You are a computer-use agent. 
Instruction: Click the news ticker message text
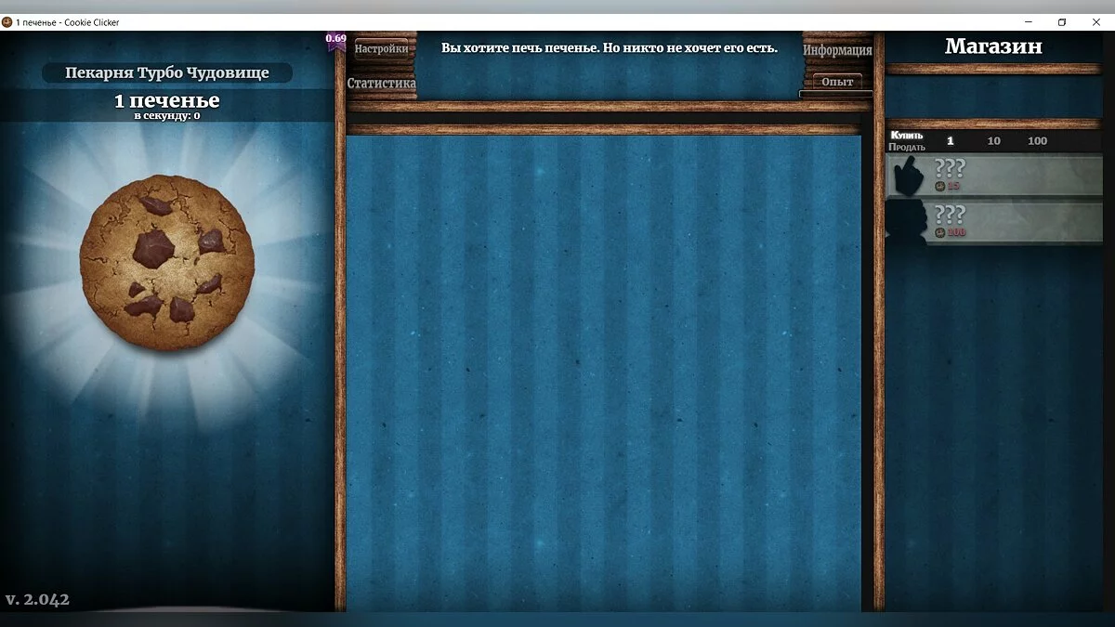(610, 47)
